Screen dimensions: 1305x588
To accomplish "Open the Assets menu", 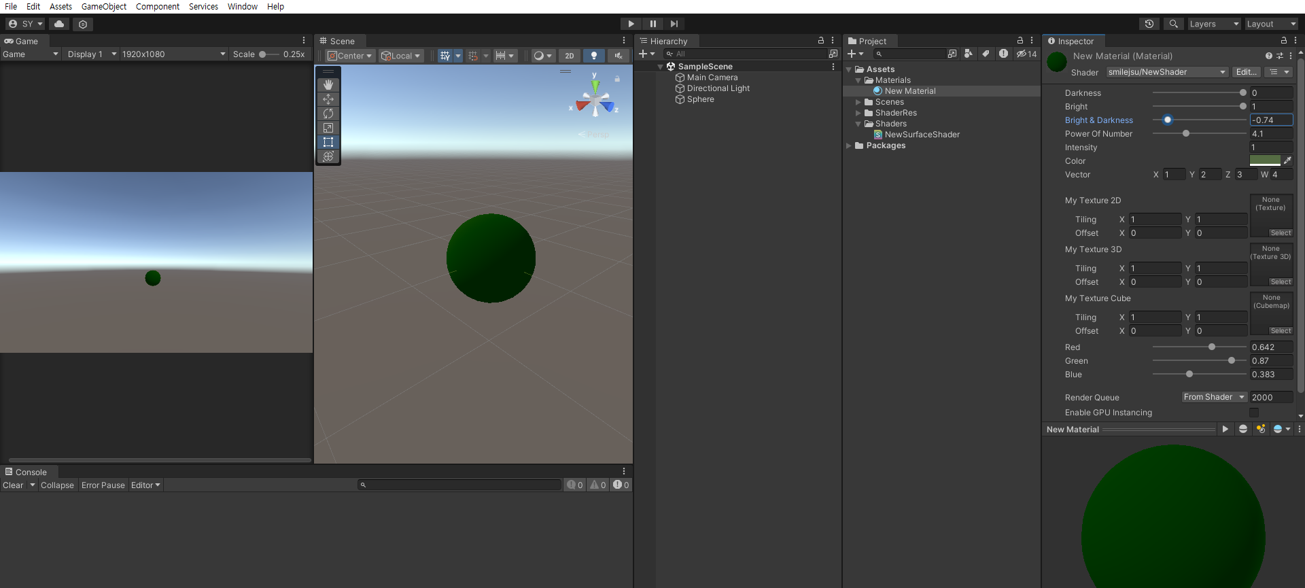I will (x=60, y=6).
